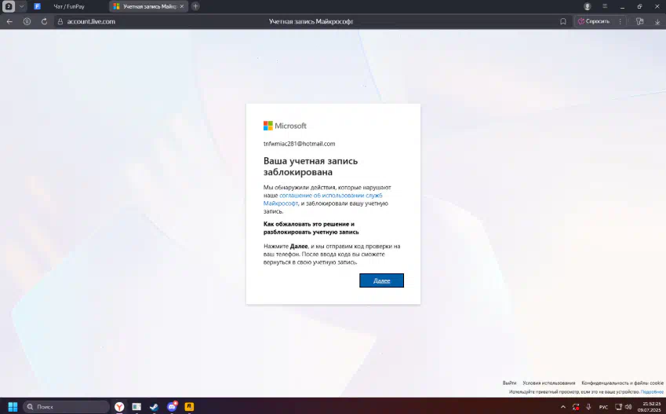
Task: Close the Учетная запись Майкрософт tab
Action: click(182, 6)
